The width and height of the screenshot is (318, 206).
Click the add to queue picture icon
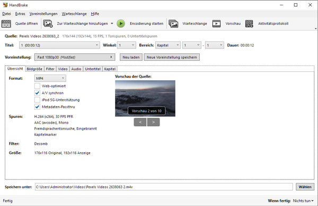coord(48,24)
